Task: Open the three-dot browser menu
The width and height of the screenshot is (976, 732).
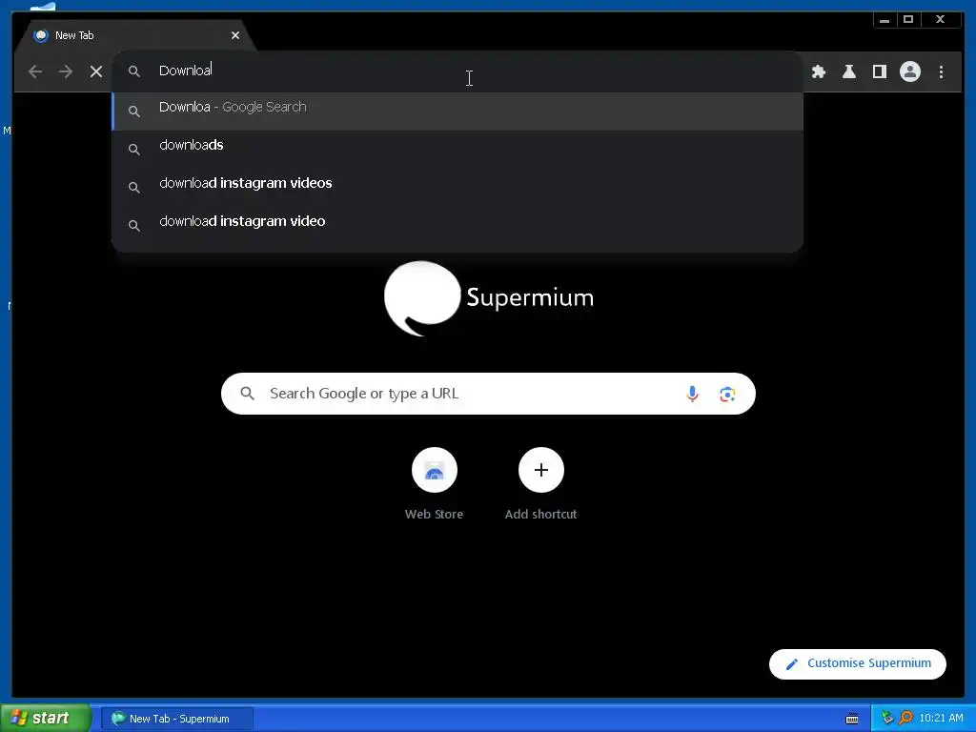Action: (x=941, y=71)
